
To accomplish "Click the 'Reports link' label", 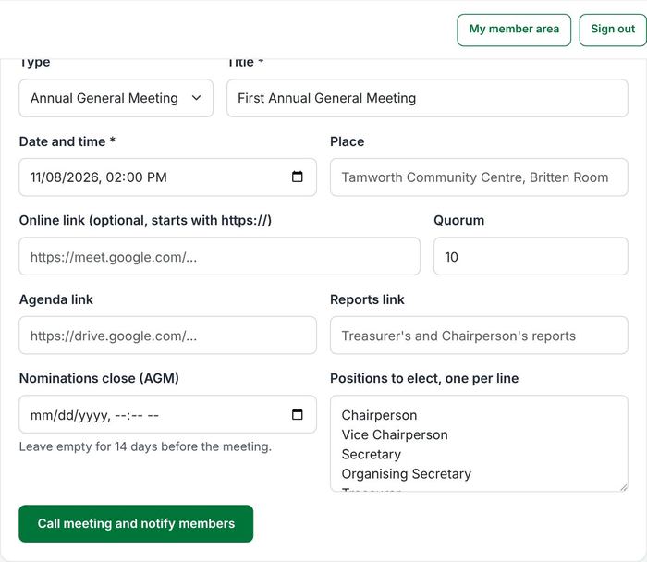I will 367,299.
